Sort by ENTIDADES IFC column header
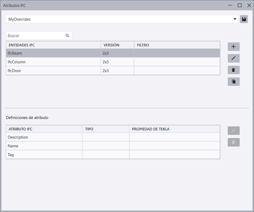 tap(53, 45)
